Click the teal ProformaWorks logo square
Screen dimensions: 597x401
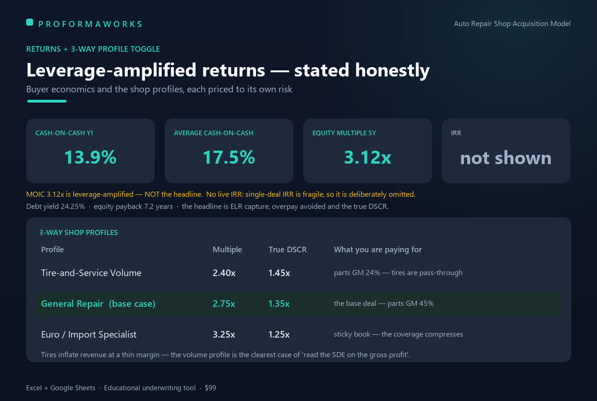click(29, 22)
